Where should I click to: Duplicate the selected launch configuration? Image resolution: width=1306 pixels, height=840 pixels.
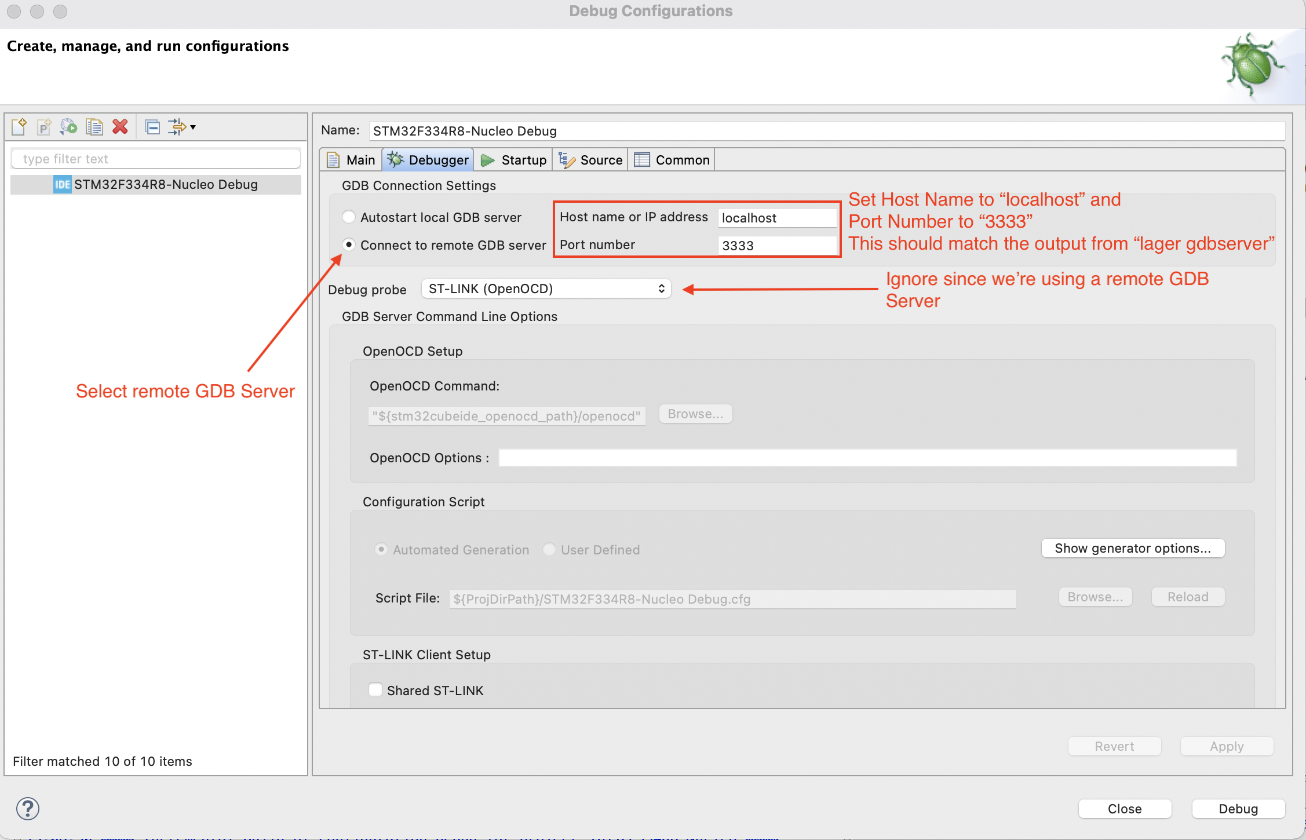point(94,126)
